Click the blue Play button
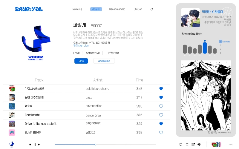 pos(81,61)
